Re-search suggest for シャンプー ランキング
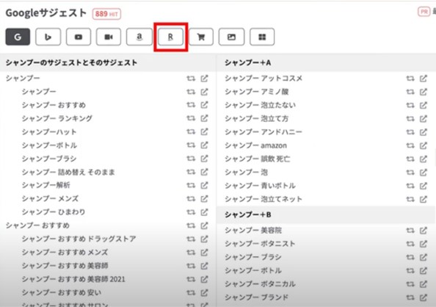Image resolution: width=436 pixels, height=307 pixels. (x=191, y=118)
